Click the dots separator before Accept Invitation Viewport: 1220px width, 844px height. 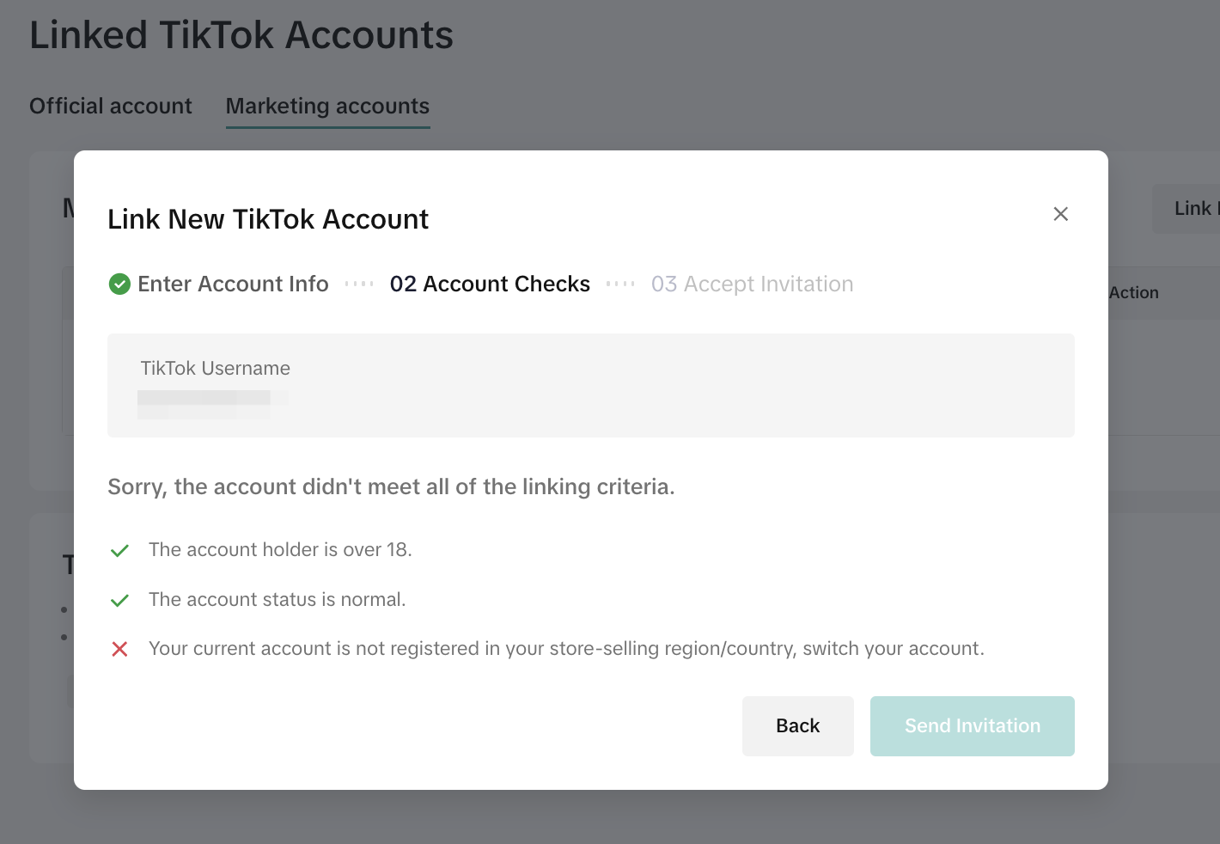[620, 284]
